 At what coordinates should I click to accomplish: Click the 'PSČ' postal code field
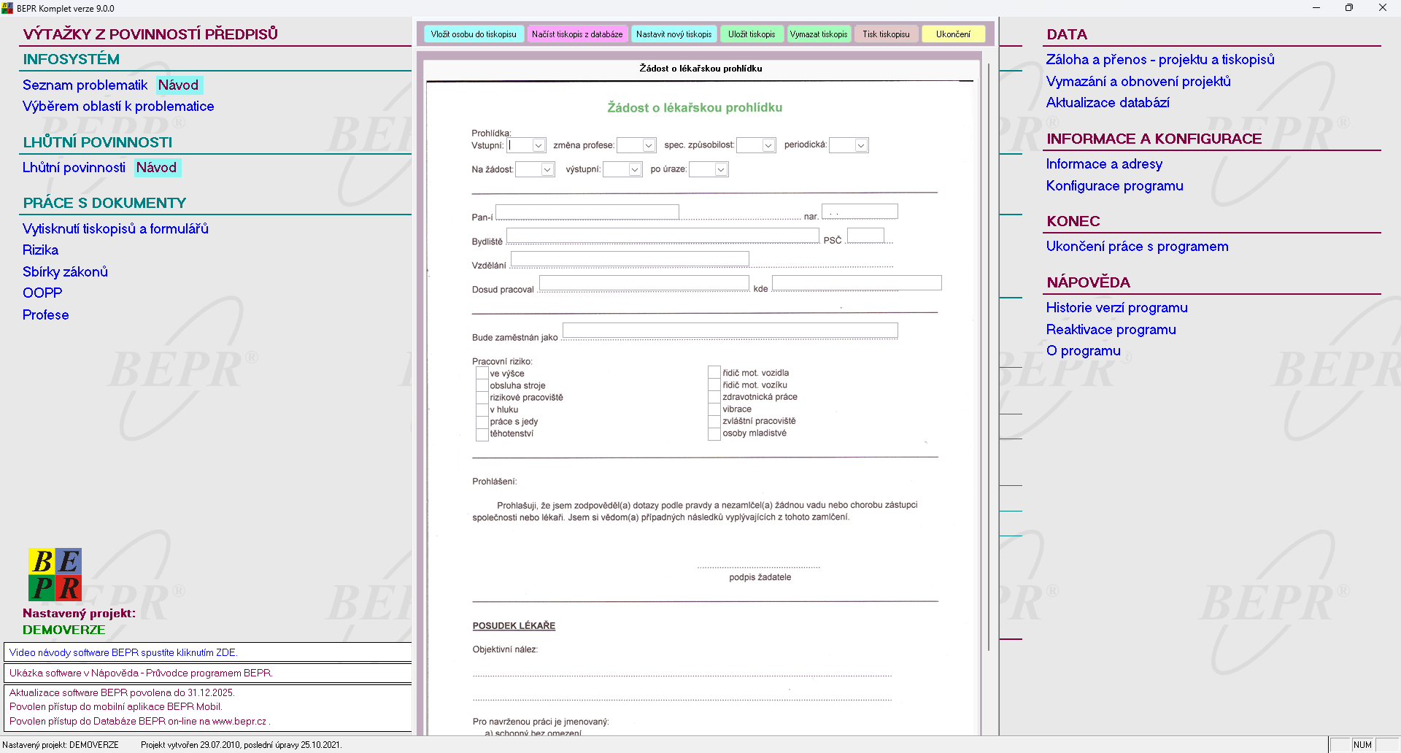866,236
